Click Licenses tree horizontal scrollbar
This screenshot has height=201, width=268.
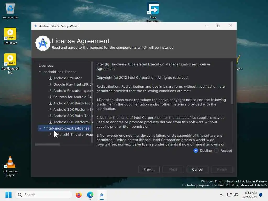[47, 144]
